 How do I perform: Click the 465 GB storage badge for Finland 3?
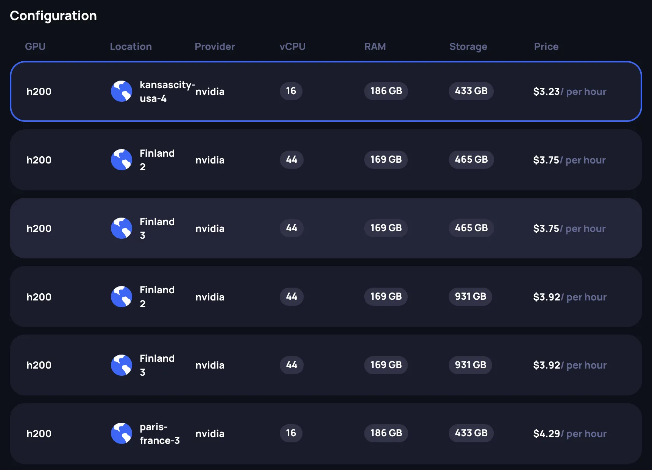click(471, 228)
